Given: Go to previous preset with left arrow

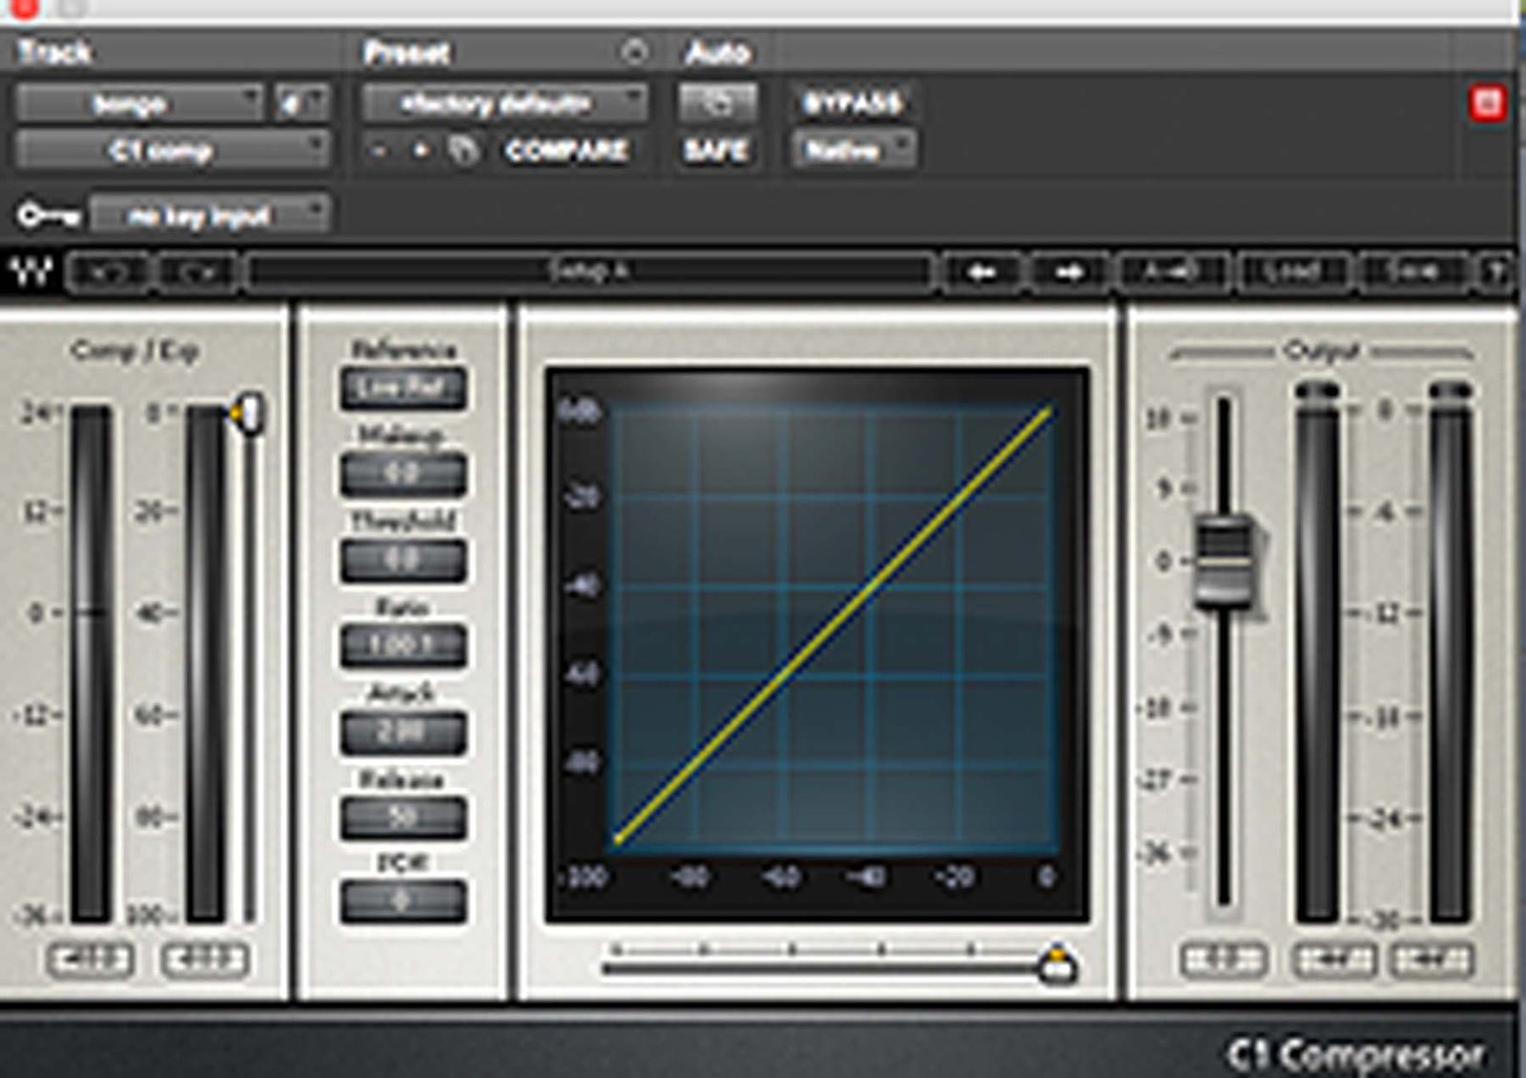Looking at the screenshot, I should (981, 273).
